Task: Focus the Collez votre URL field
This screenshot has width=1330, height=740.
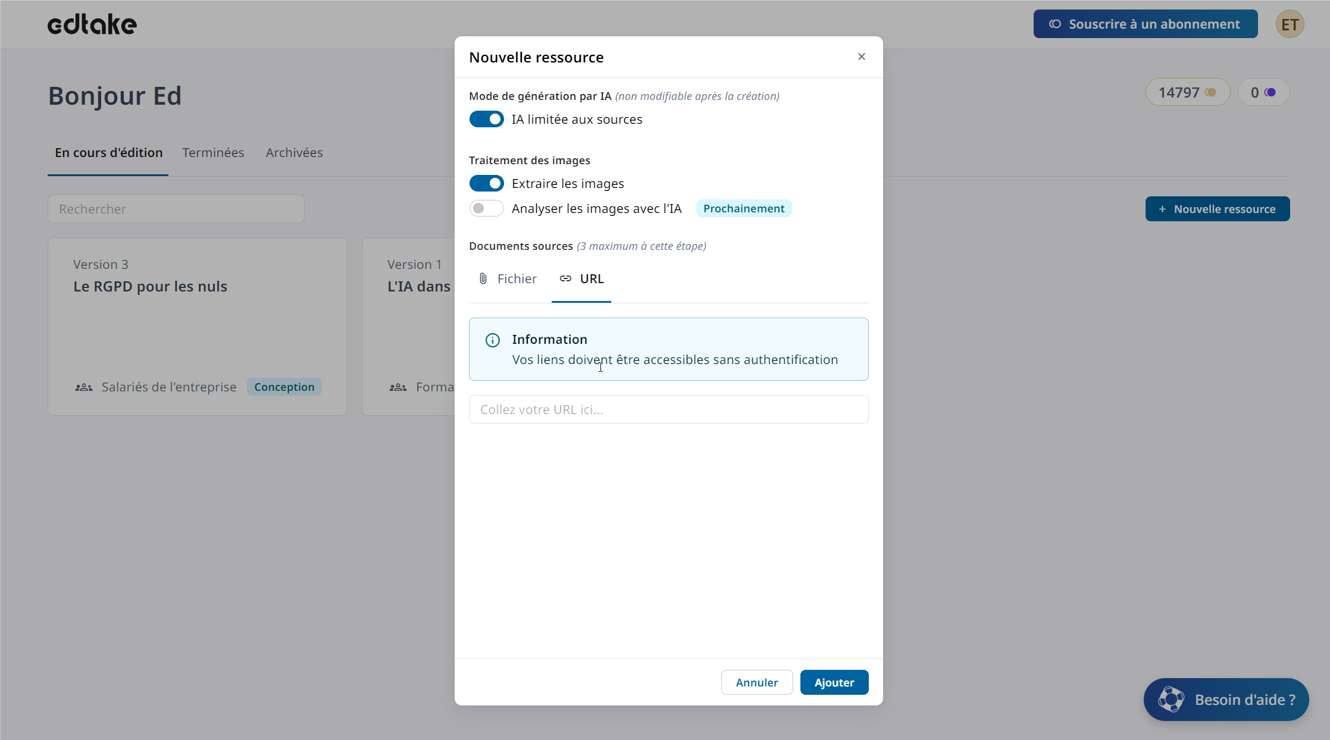Action: click(x=668, y=409)
